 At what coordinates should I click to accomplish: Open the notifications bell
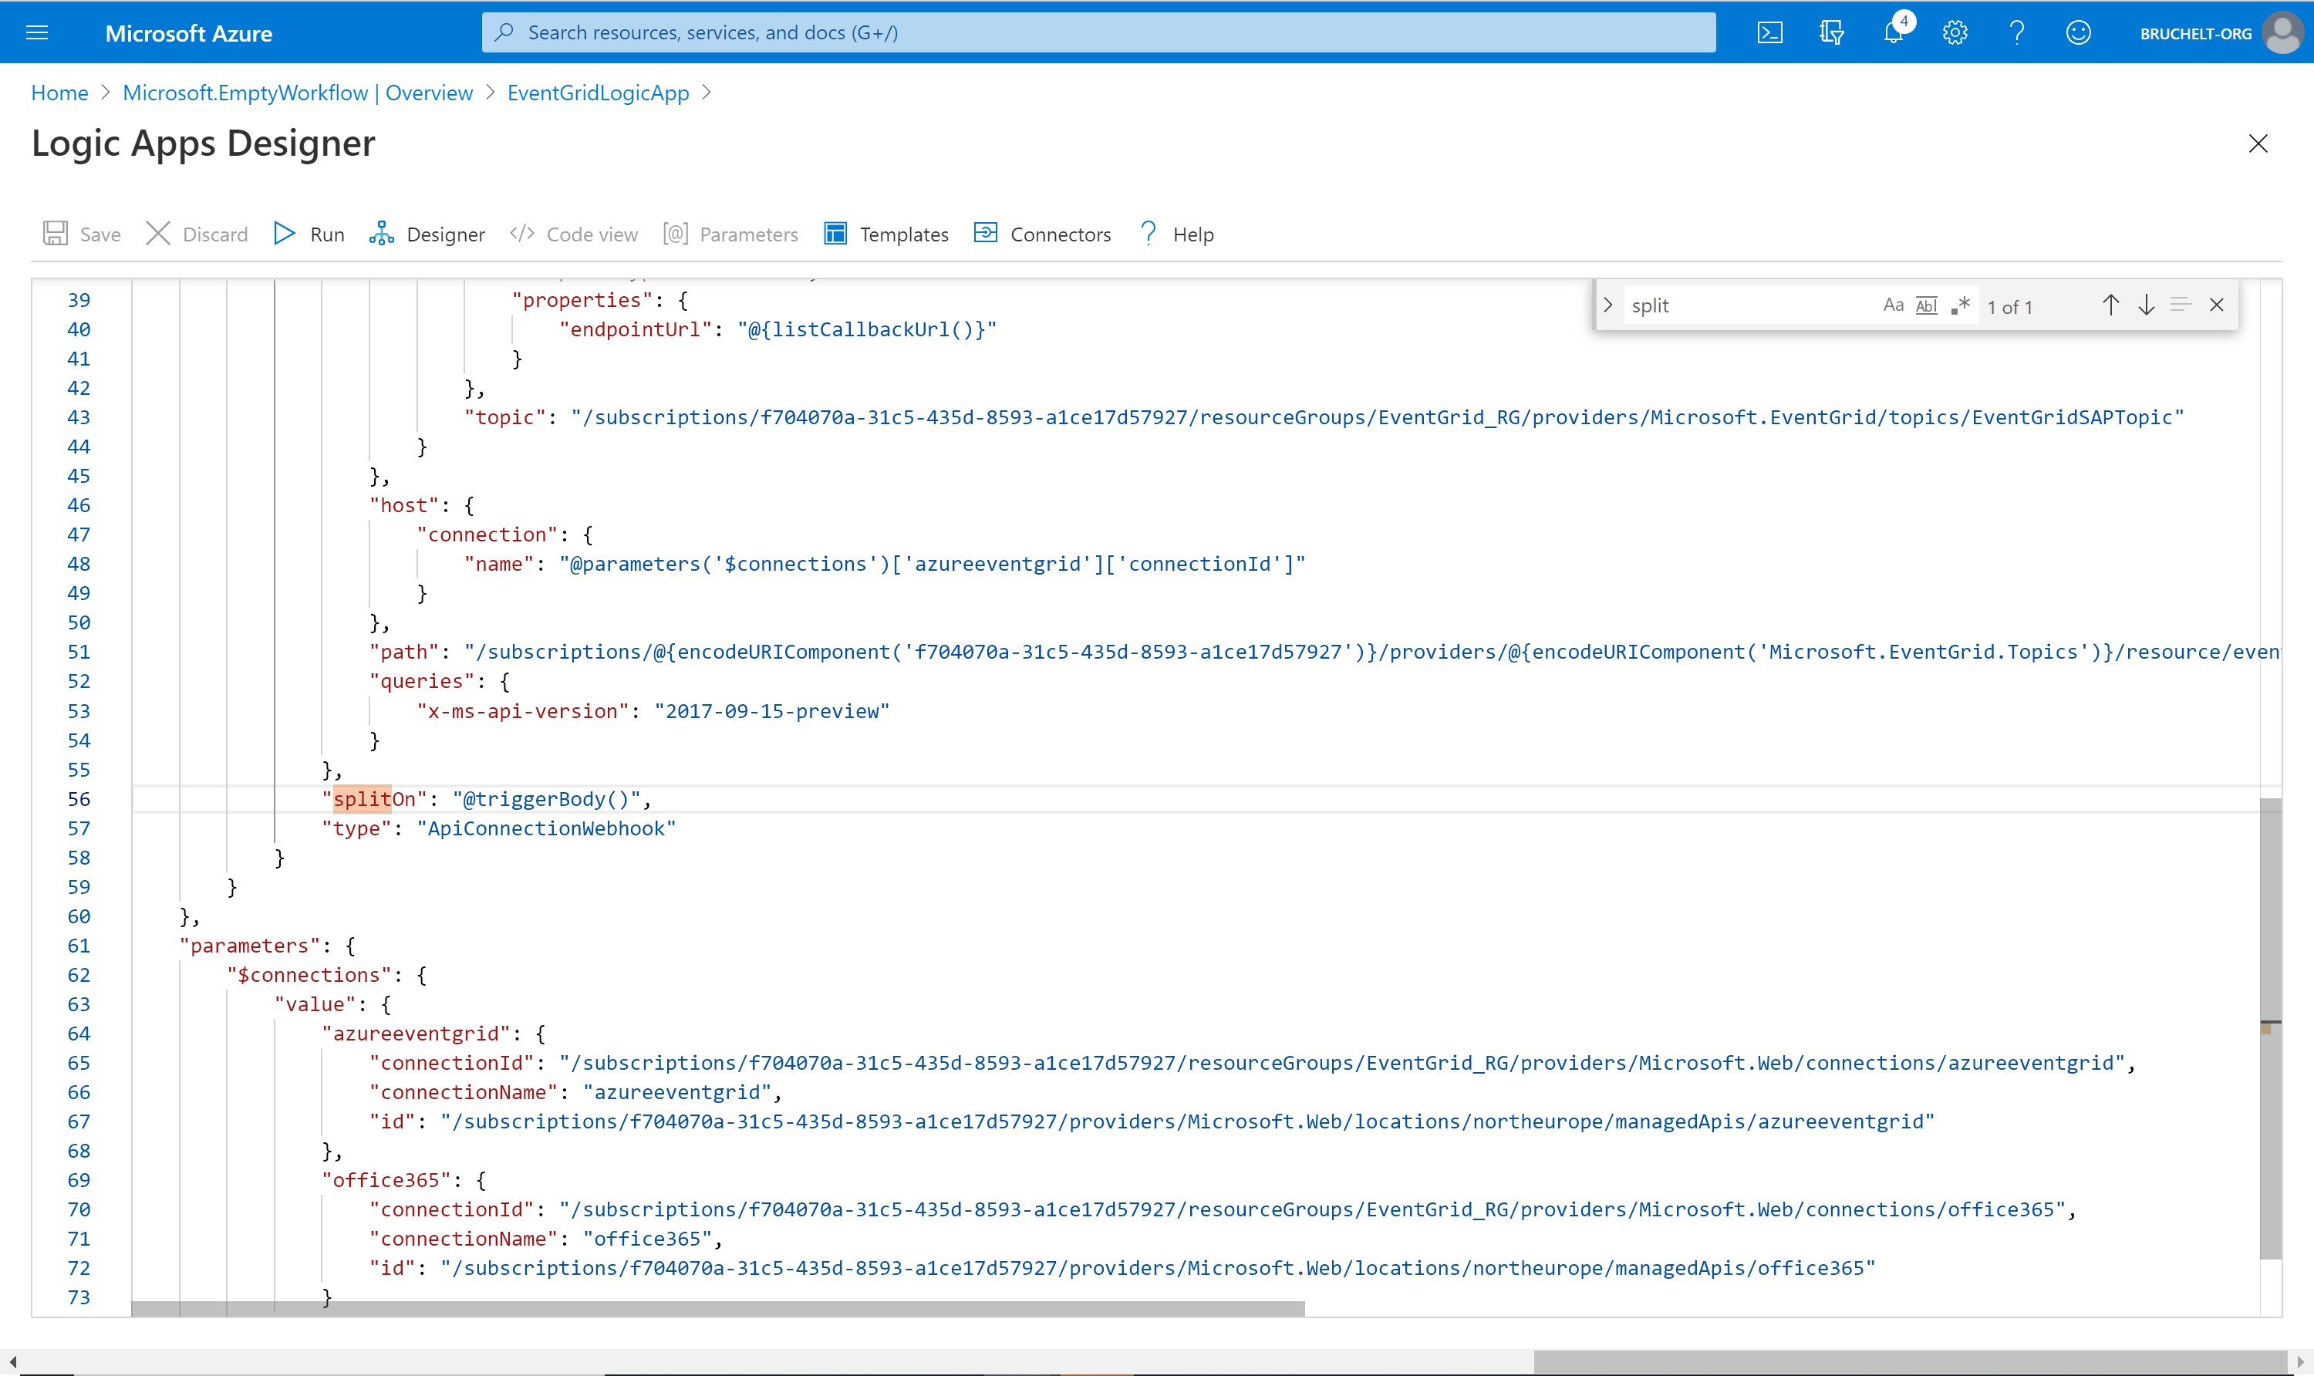click(1892, 33)
